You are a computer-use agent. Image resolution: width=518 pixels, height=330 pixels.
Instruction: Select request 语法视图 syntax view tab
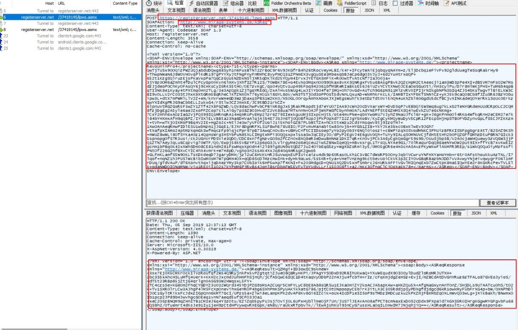point(202,10)
